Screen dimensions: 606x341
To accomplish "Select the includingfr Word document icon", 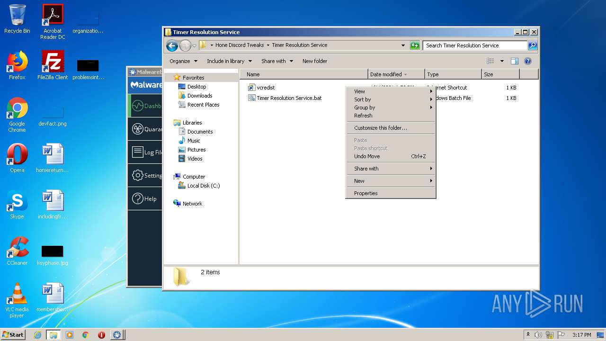I will coord(53,205).
